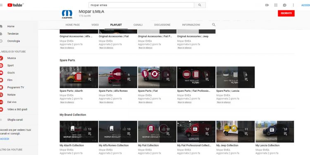310x155 pixels.
Task: Click the 'My Lancia Collection' title
Action: (x=267, y=145)
